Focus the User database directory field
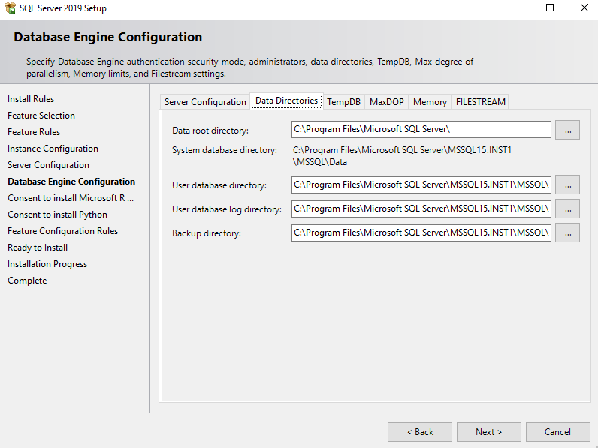Image resolution: width=598 pixels, height=448 pixels. click(421, 185)
